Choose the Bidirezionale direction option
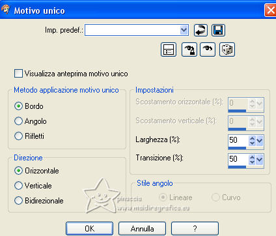 pos(18,201)
